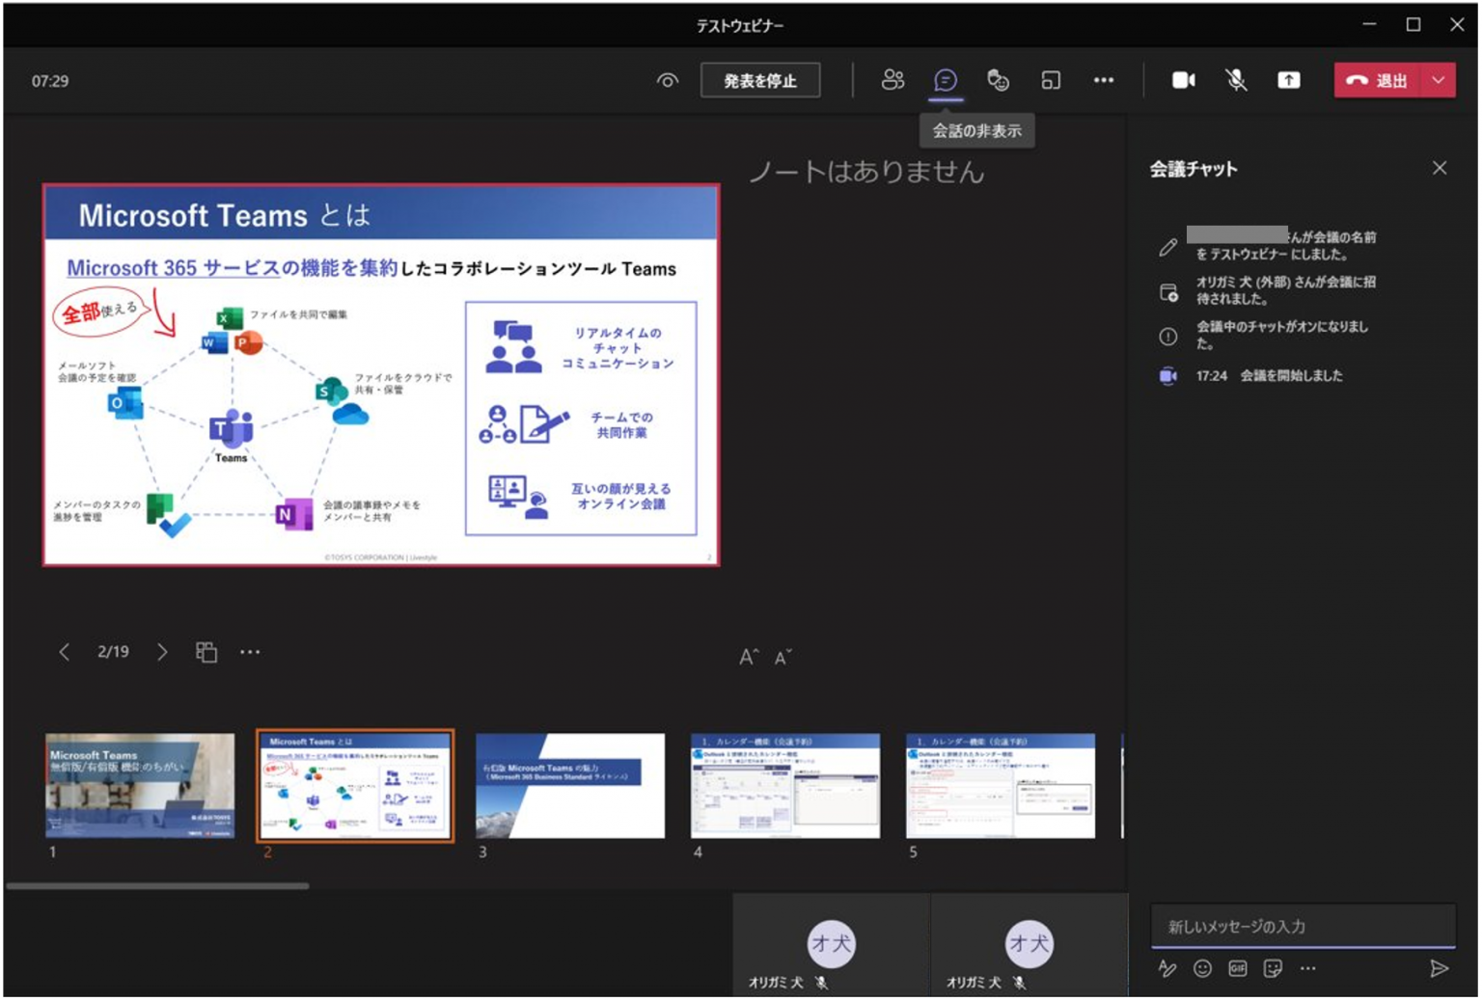Advance to the next slide arrow
The height and width of the screenshot is (1001, 1482).
pyautogui.click(x=162, y=652)
